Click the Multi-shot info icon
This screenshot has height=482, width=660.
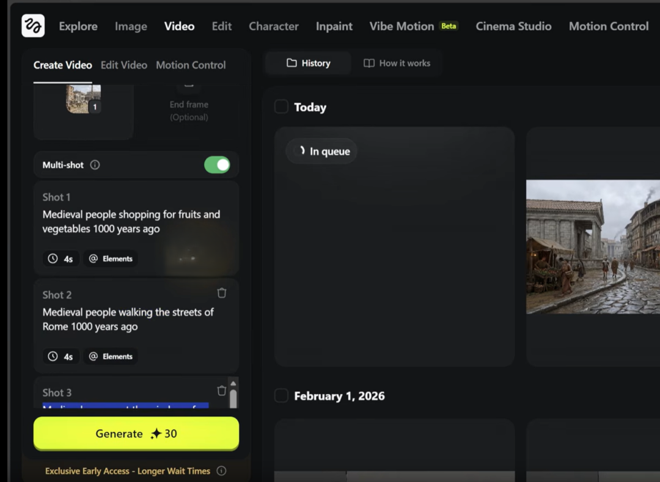95,165
